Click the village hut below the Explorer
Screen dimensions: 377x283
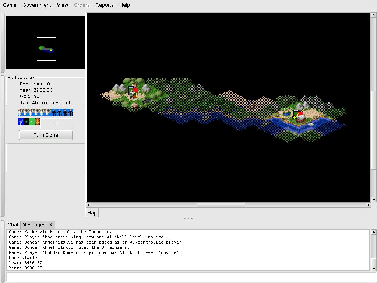tap(134, 106)
